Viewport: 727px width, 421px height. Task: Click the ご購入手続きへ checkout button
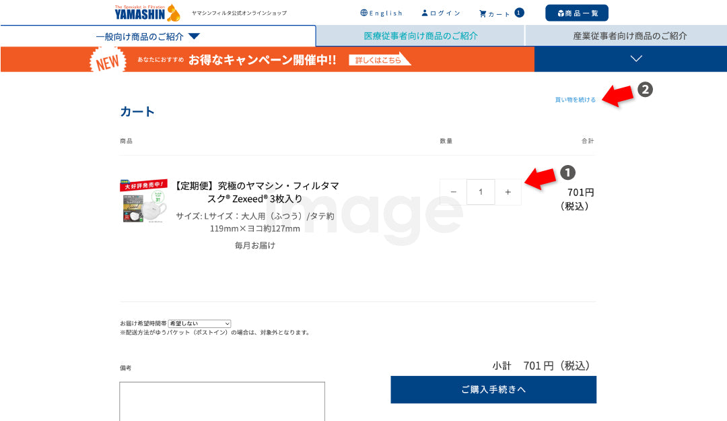click(x=493, y=389)
